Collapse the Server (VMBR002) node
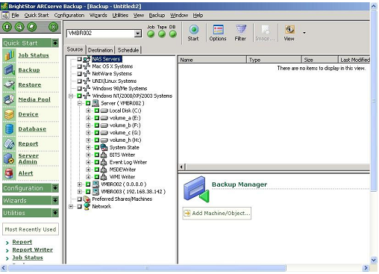The image size is (379, 274). [x=80, y=103]
